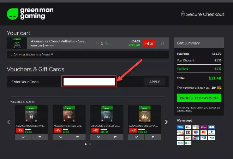The image size is (233, 159).
Task: Increase quantity with the green plus icon
Action: pyautogui.click(x=107, y=43)
